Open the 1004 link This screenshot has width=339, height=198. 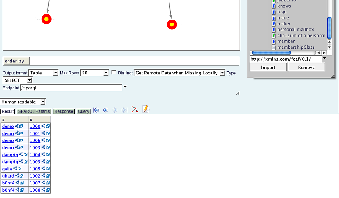point(35,155)
